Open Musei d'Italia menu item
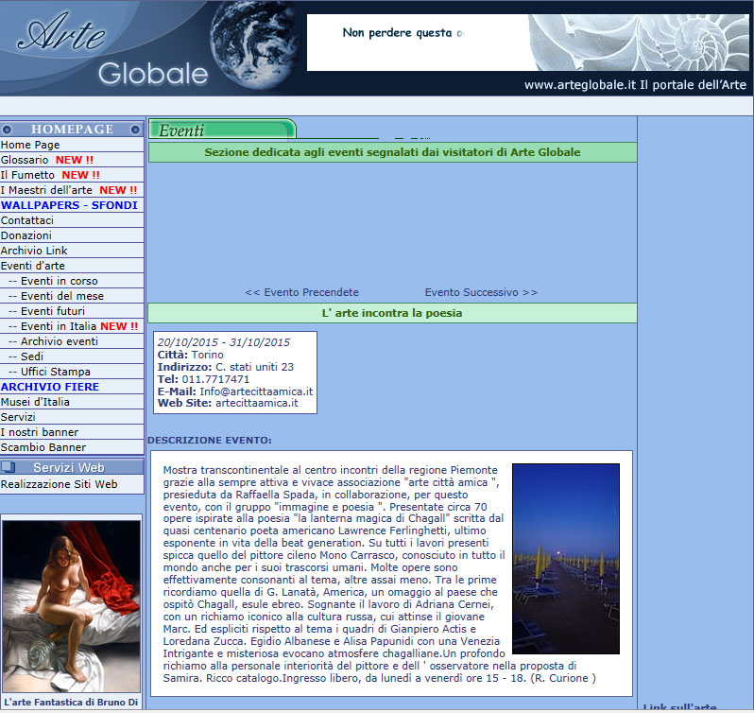The image size is (754, 713). pyautogui.click(x=35, y=402)
